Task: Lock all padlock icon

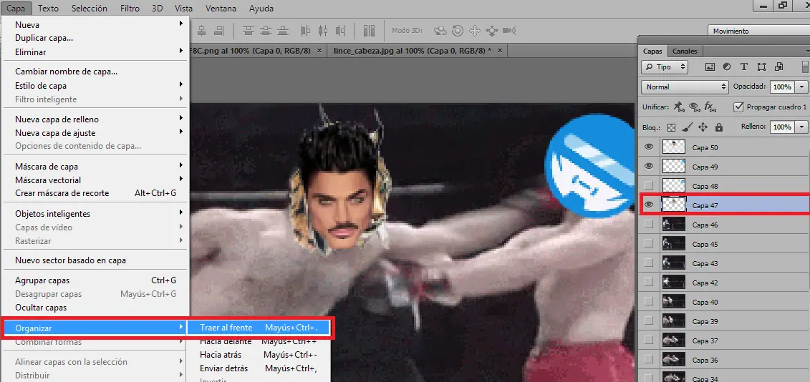Action: point(718,127)
